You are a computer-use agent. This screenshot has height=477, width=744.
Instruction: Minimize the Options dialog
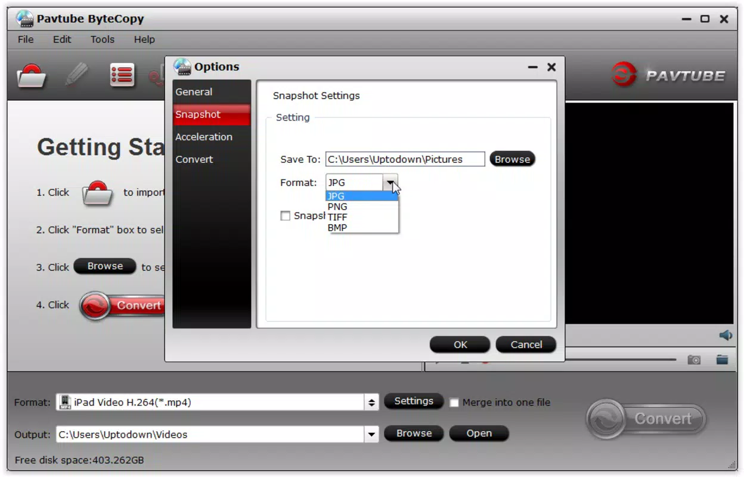tap(533, 67)
